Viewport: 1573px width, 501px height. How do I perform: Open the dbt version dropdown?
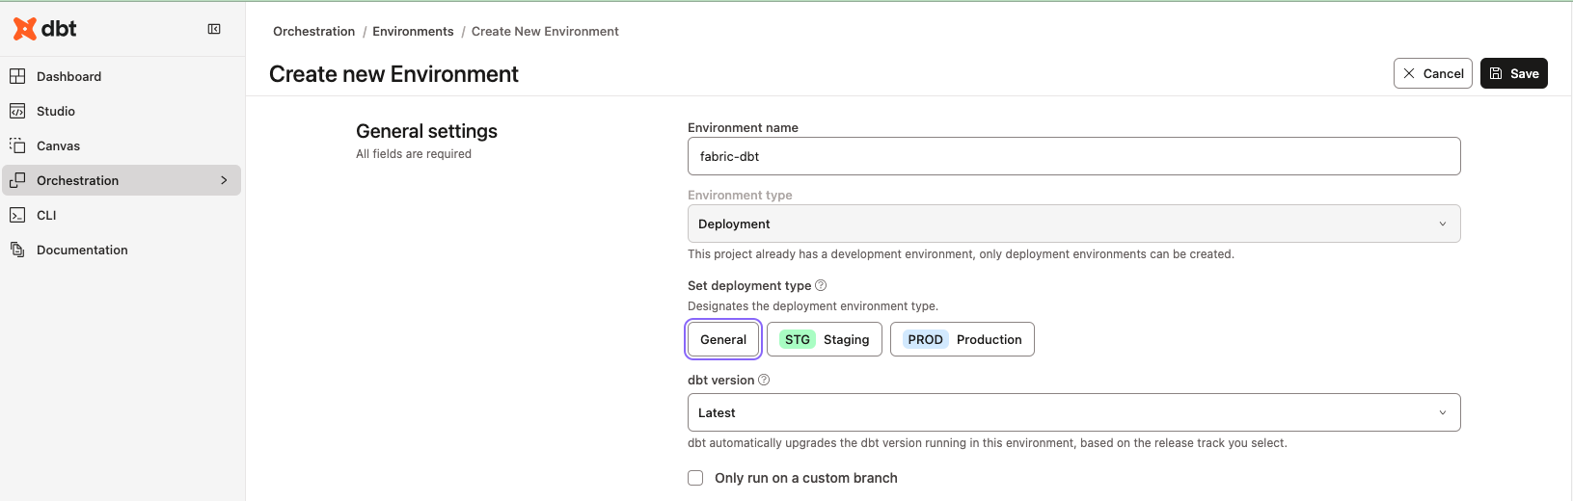(1073, 412)
